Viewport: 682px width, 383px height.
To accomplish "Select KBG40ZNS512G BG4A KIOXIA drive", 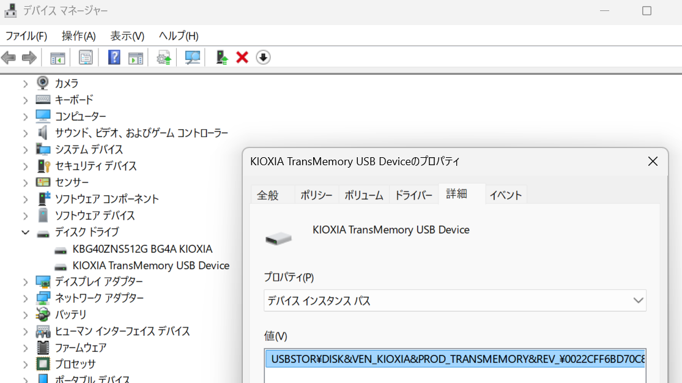I will 143,249.
